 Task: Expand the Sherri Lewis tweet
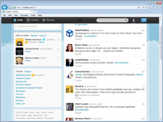(78, 113)
